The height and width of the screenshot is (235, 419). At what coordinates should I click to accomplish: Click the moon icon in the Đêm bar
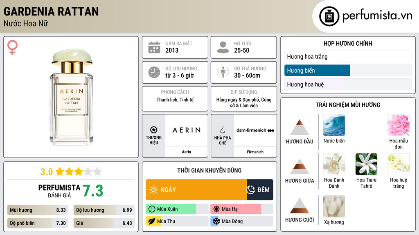point(250,190)
